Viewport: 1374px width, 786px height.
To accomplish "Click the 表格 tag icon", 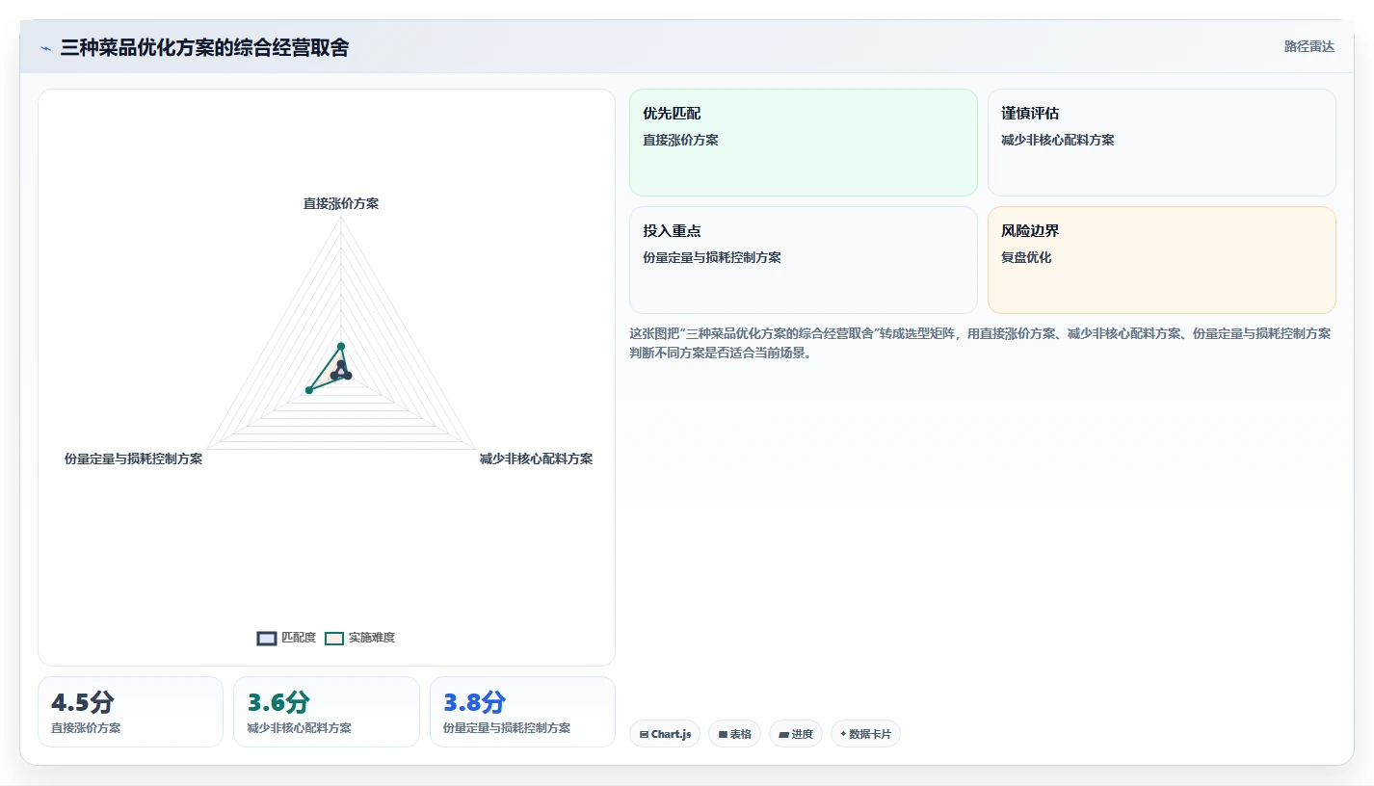I will [723, 734].
